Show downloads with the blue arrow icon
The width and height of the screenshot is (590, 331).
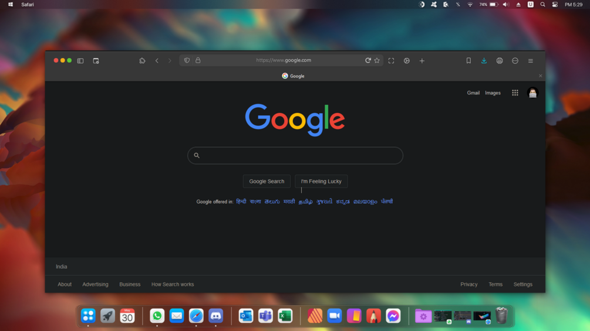tap(484, 60)
